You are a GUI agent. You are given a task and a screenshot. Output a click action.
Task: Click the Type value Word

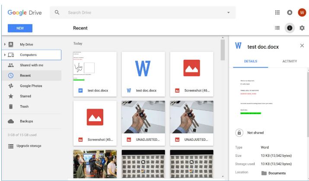click(264, 147)
